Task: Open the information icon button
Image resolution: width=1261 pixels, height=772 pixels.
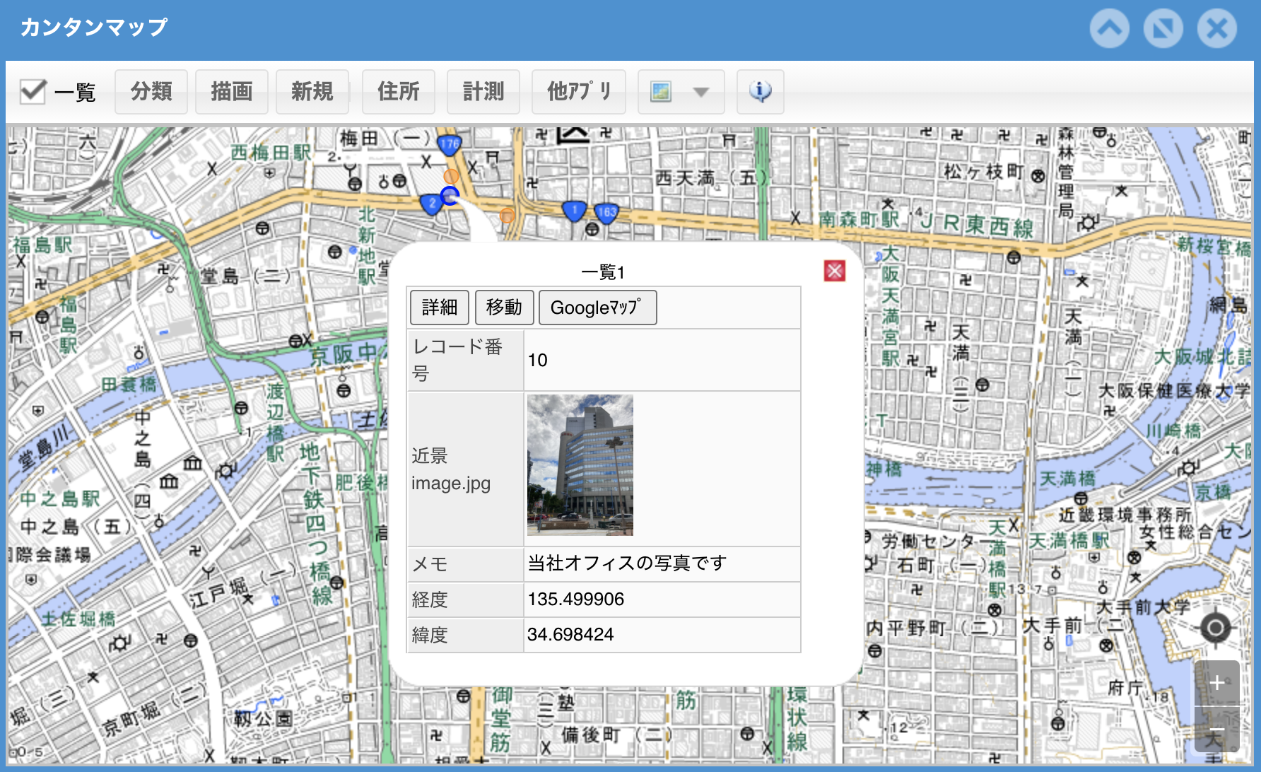Action: click(x=761, y=92)
